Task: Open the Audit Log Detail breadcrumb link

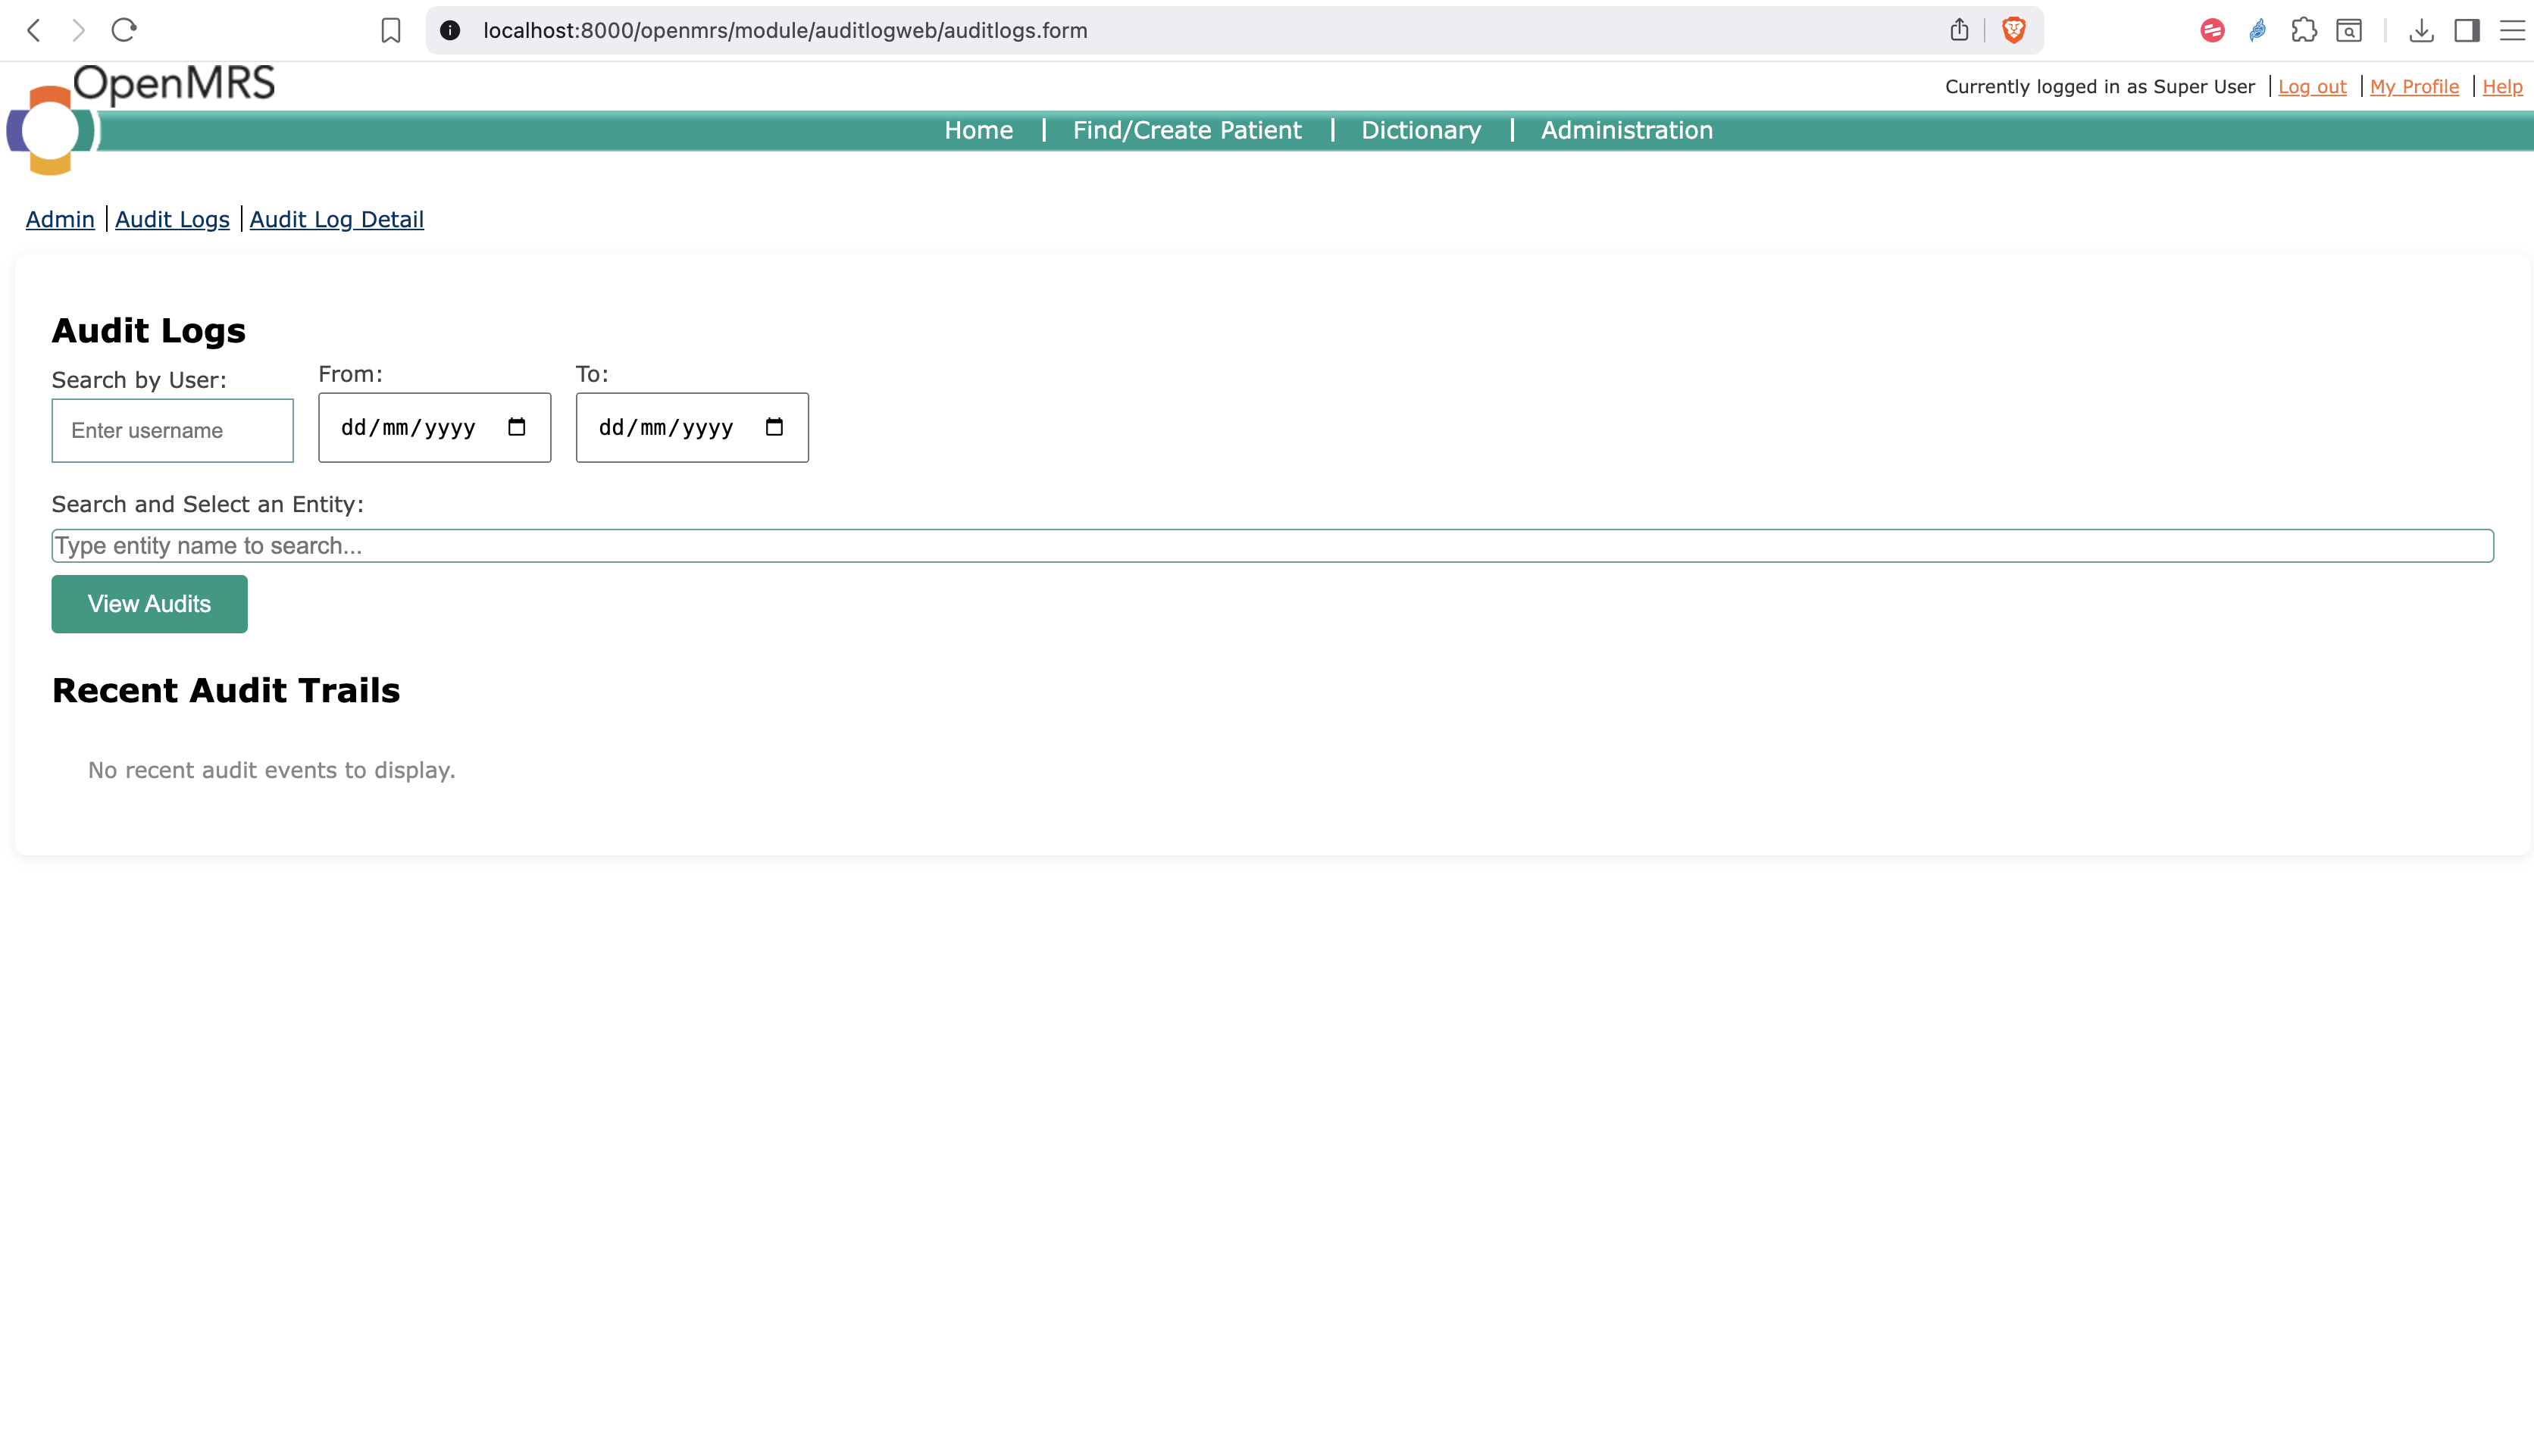Action: (336, 219)
